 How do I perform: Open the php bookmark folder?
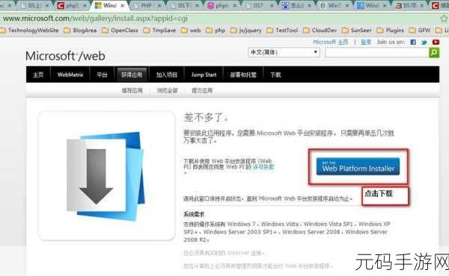pos(216,31)
